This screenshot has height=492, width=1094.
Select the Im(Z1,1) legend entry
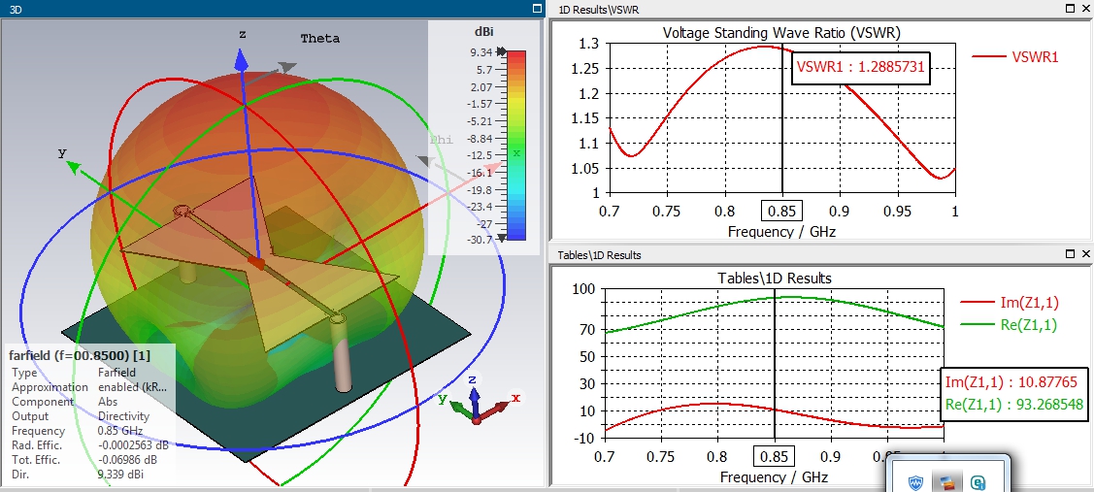pos(1009,302)
